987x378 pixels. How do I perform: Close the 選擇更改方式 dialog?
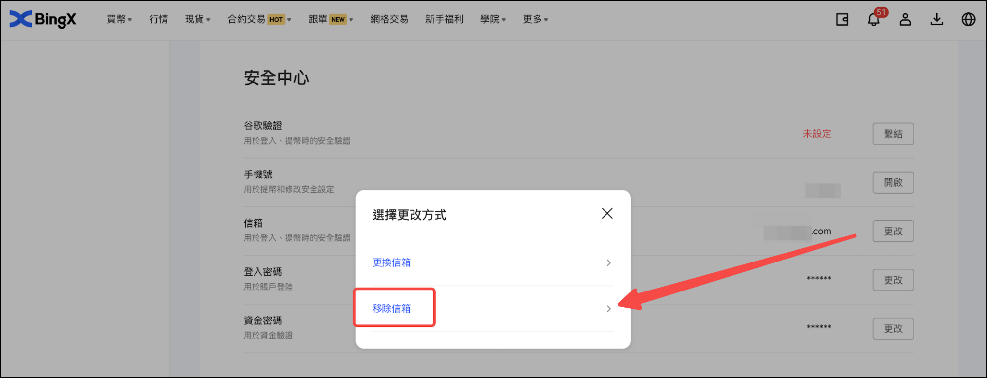coord(607,213)
